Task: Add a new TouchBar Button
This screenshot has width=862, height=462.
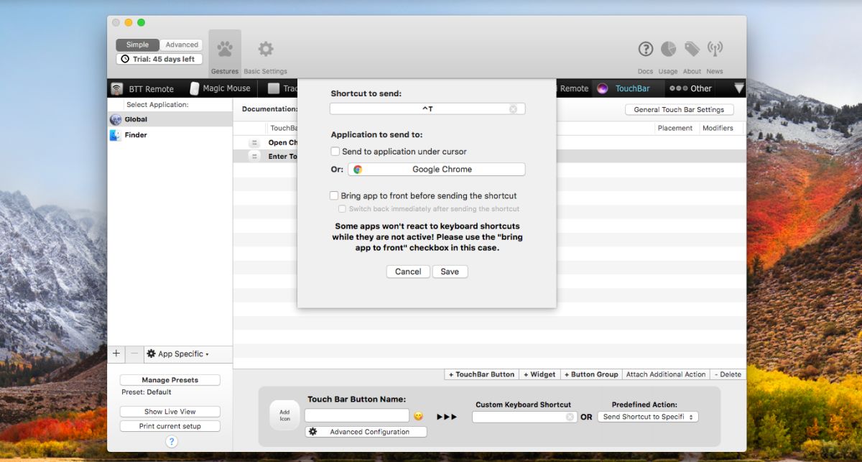Action: click(481, 374)
